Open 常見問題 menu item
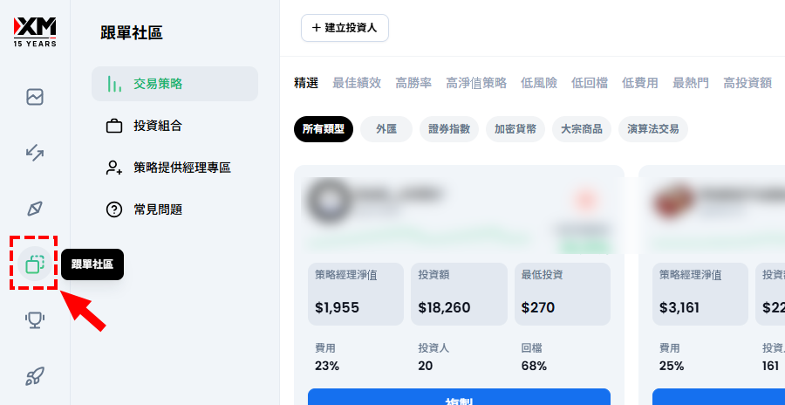 coord(174,209)
